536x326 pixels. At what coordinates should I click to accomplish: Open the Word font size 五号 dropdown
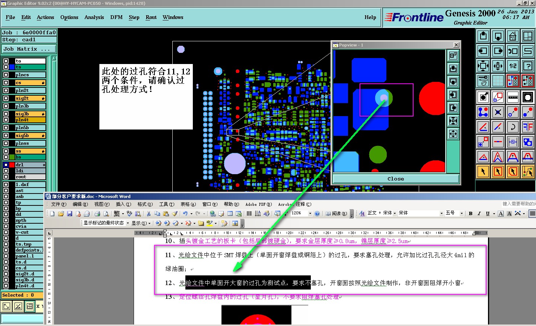462,213
